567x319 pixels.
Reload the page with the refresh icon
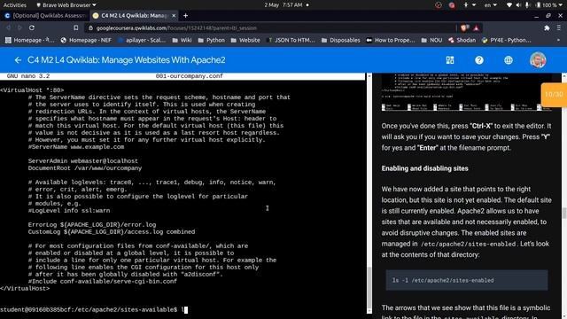32,27
